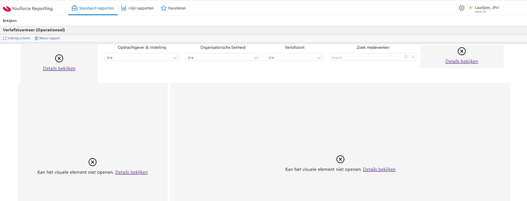
Task: Open Details bekijken link in top-left tile
Action: point(59,68)
